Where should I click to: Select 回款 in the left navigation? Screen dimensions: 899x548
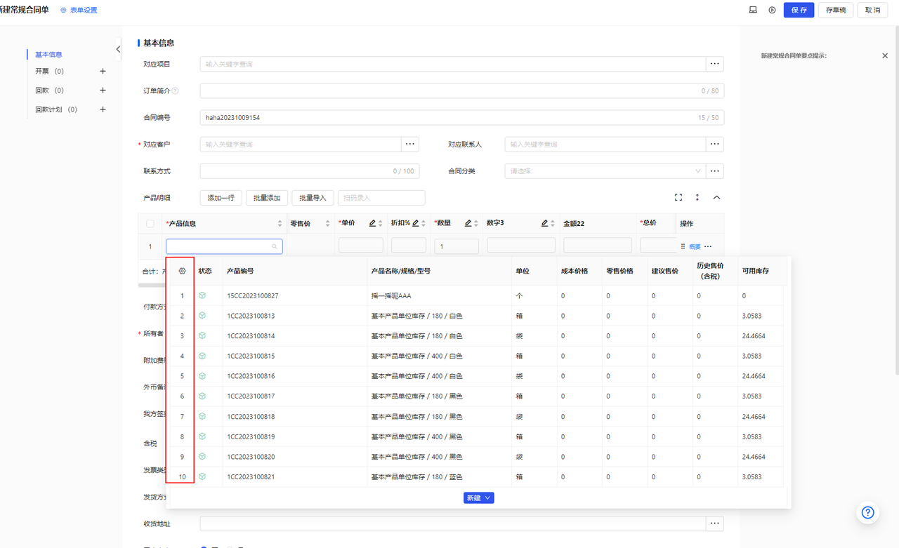(x=42, y=91)
